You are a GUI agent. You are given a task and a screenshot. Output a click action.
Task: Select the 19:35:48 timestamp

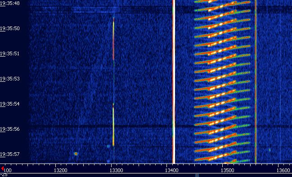[10, 3]
